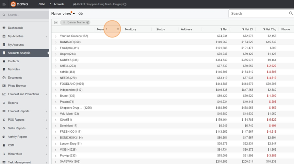
Task: Expand the Shoppers Drug group row
Action: 56,108
